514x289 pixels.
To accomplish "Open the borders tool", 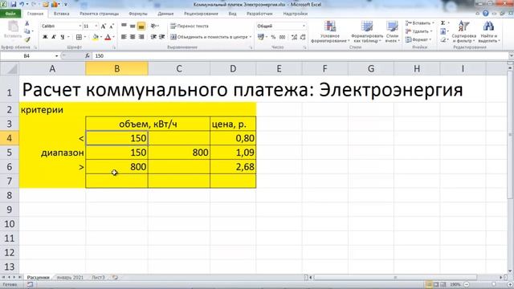I will (x=79, y=37).
